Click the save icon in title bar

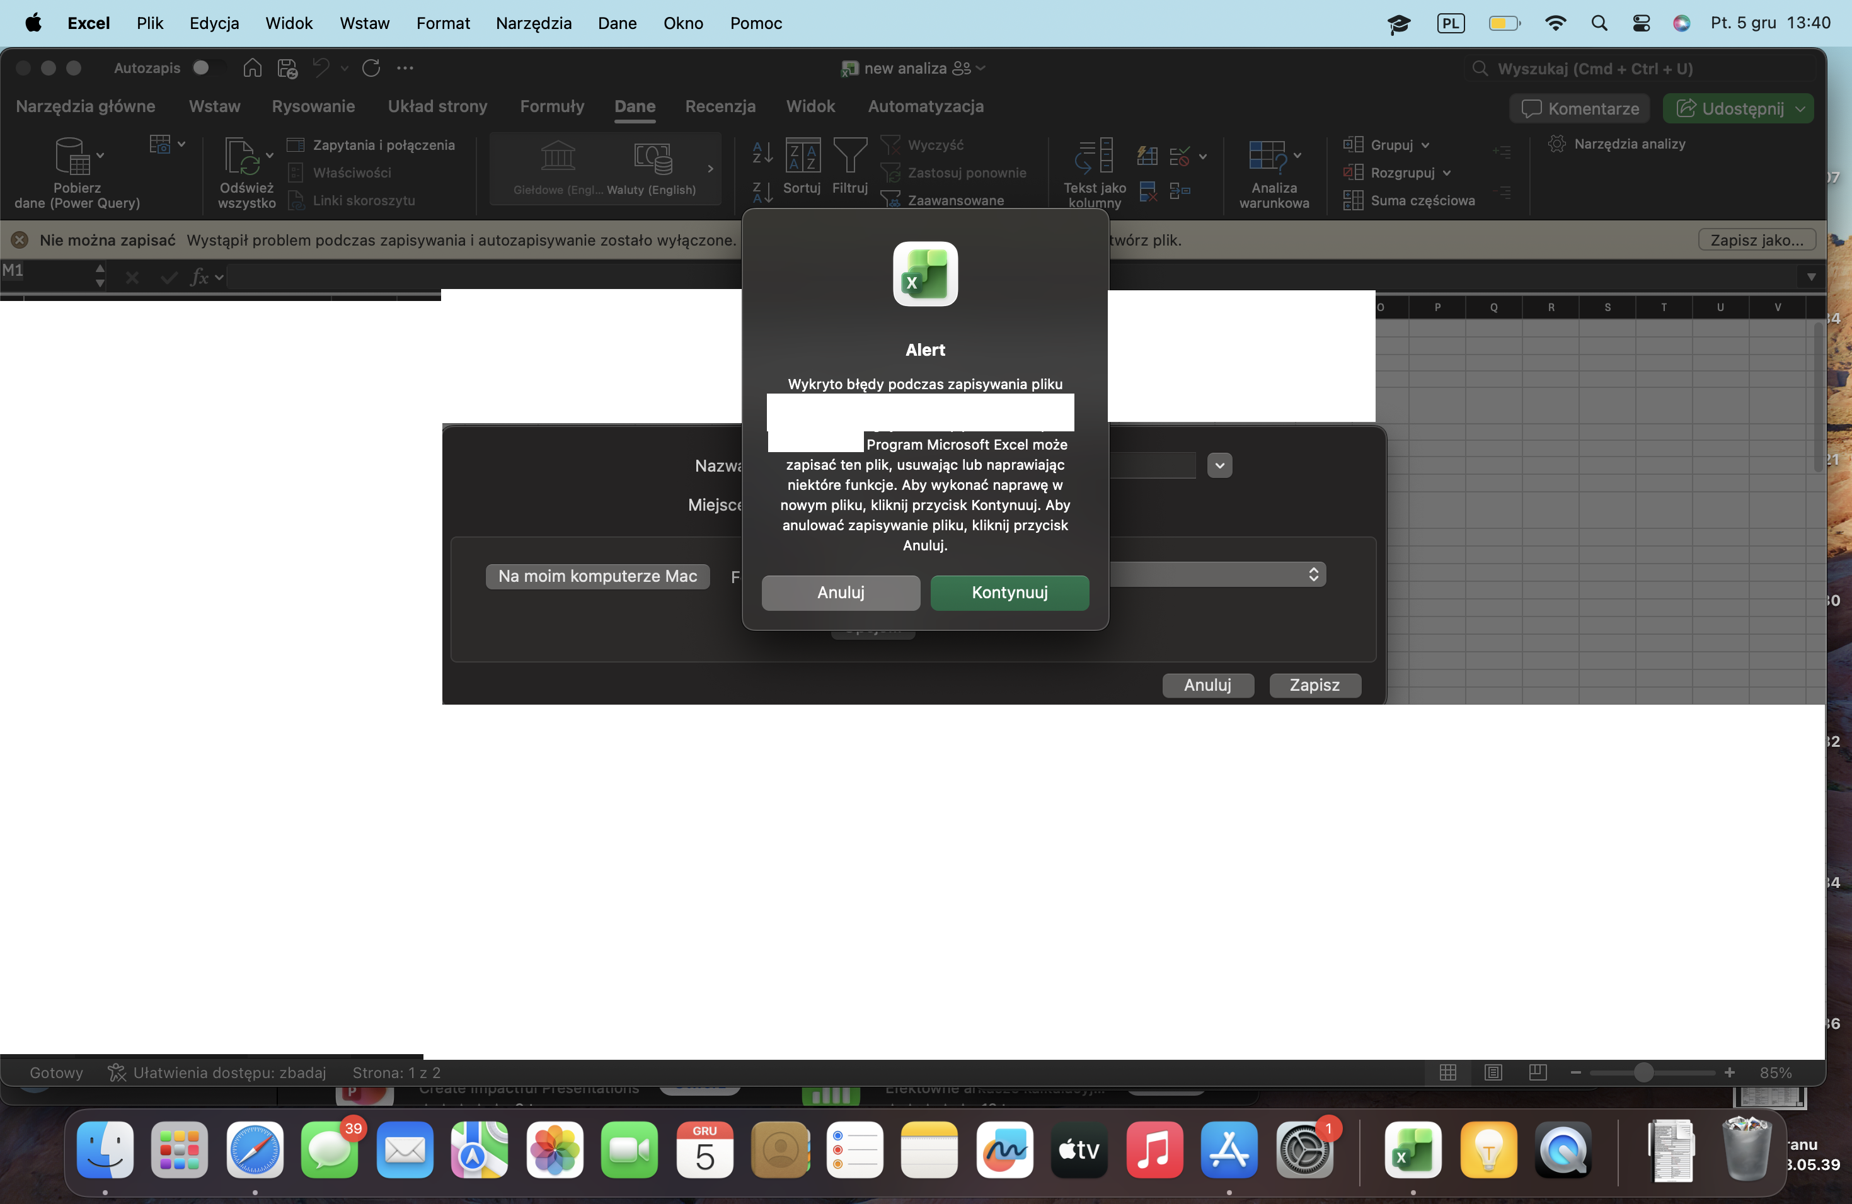(287, 69)
